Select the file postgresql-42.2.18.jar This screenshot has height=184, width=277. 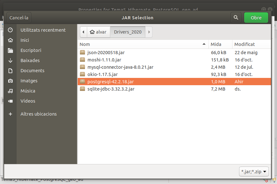click(174, 81)
